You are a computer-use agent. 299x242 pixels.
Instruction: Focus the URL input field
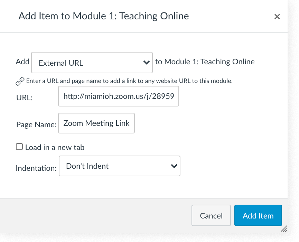(119, 96)
